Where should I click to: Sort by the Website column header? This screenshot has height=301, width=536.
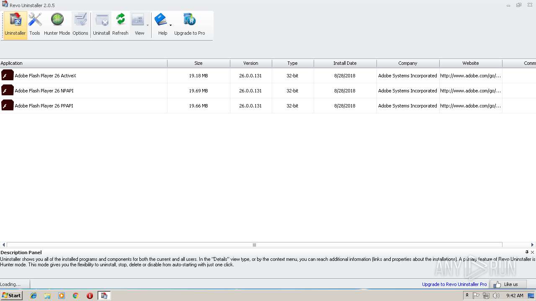tap(471, 63)
